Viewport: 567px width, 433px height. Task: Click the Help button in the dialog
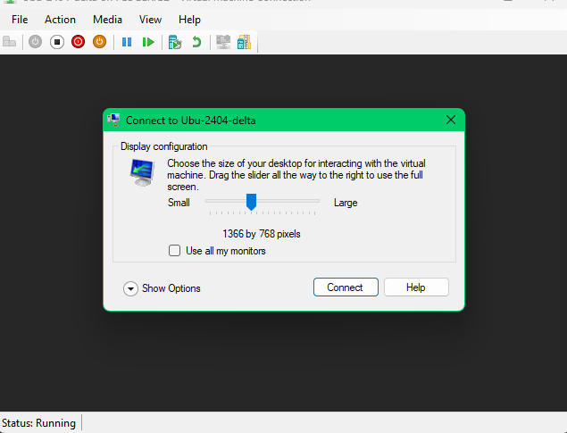(416, 287)
